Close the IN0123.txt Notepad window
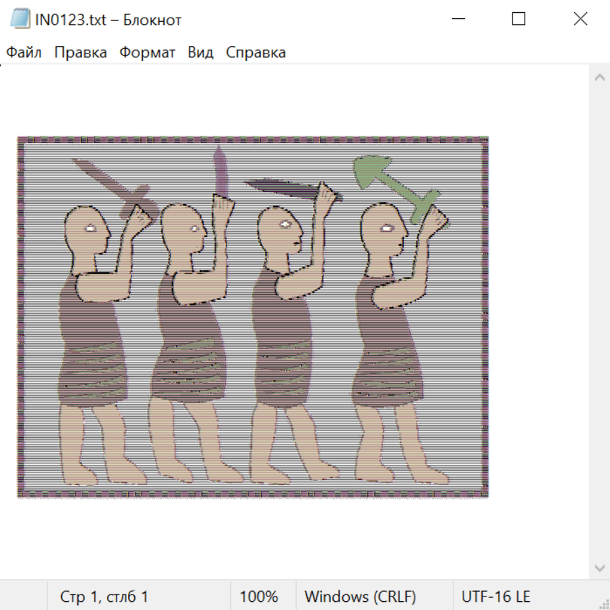The height and width of the screenshot is (610, 610). 580,20
